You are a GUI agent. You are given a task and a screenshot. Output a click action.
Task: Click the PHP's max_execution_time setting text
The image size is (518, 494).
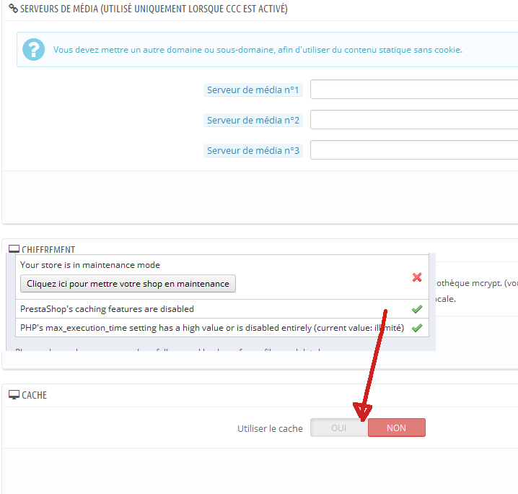212,328
